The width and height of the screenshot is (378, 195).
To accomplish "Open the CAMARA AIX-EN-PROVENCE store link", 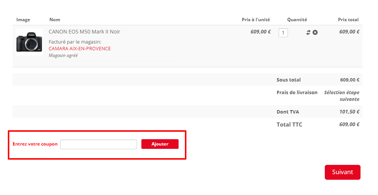I will click(x=80, y=48).
